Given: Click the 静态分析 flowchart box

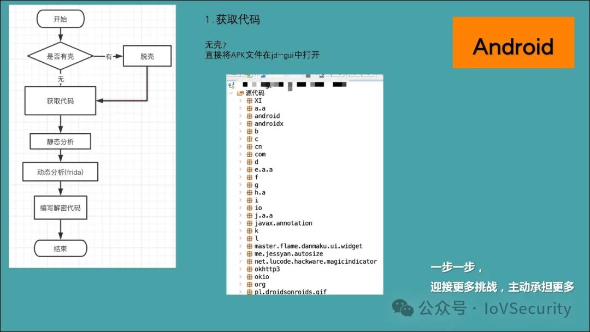Looking at the screenshot, I should tap(60, 142).
